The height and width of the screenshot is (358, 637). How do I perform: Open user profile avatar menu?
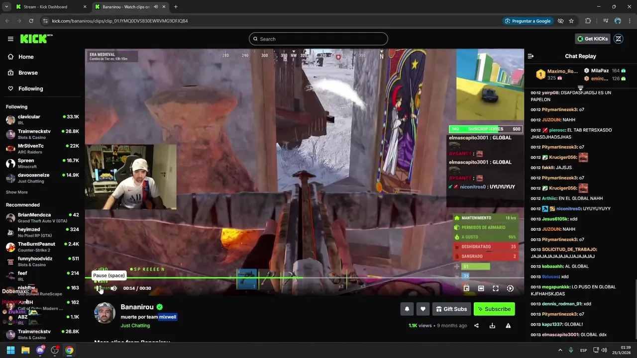[x=619, y=39]
